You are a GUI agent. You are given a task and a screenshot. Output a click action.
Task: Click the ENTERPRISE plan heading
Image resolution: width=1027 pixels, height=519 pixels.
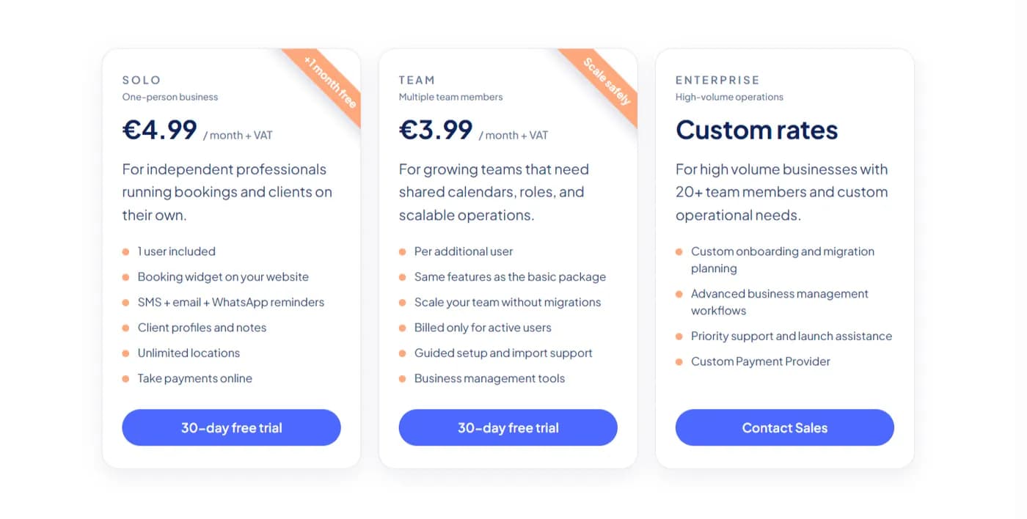[x=717, y=80]
